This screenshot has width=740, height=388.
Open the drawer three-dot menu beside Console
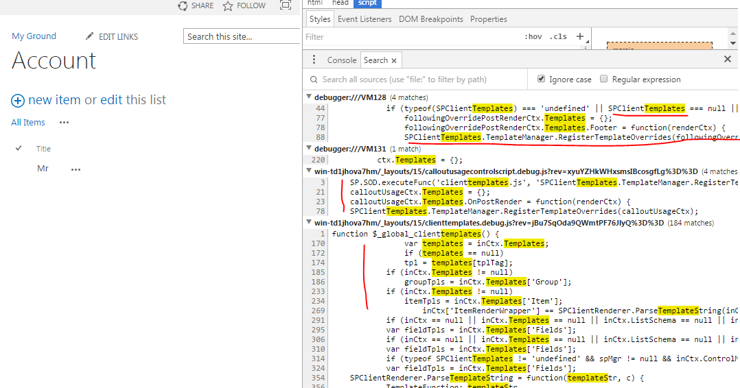pyautogui.click(x=314, y=60)
